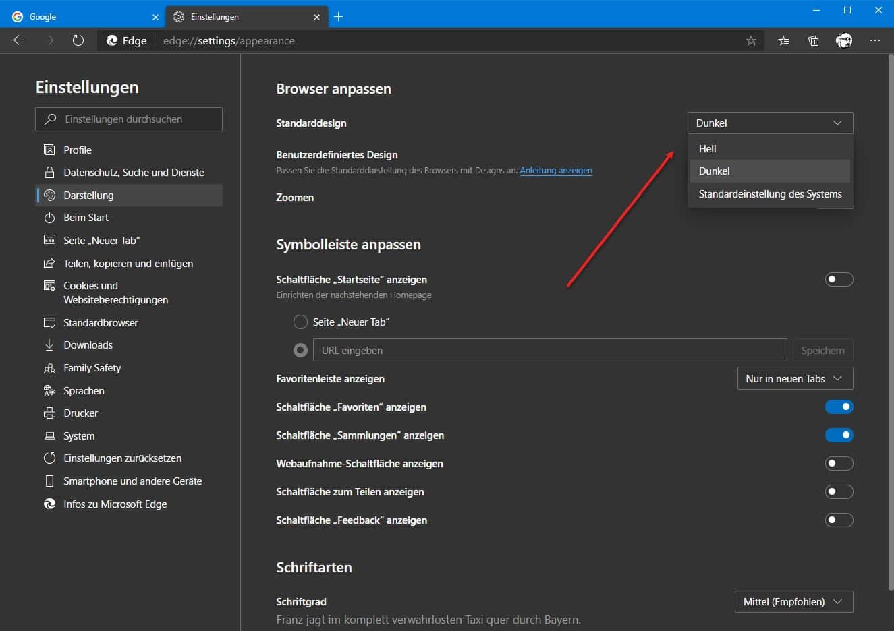Viewport: 894px width, 631px height.
Task: Choose Hell from the Standarddesign dropdown
Action: pos(707,148)
